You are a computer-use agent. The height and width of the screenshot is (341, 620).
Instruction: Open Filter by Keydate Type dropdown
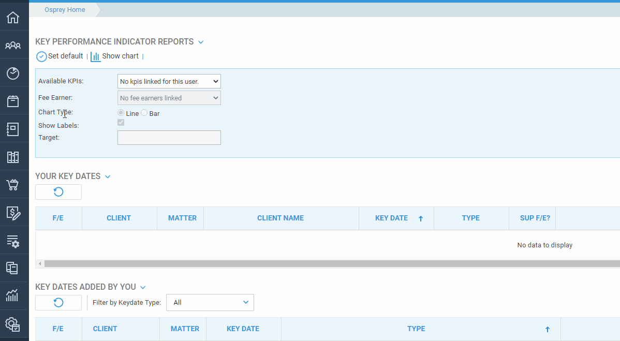[x=210, y=302]
